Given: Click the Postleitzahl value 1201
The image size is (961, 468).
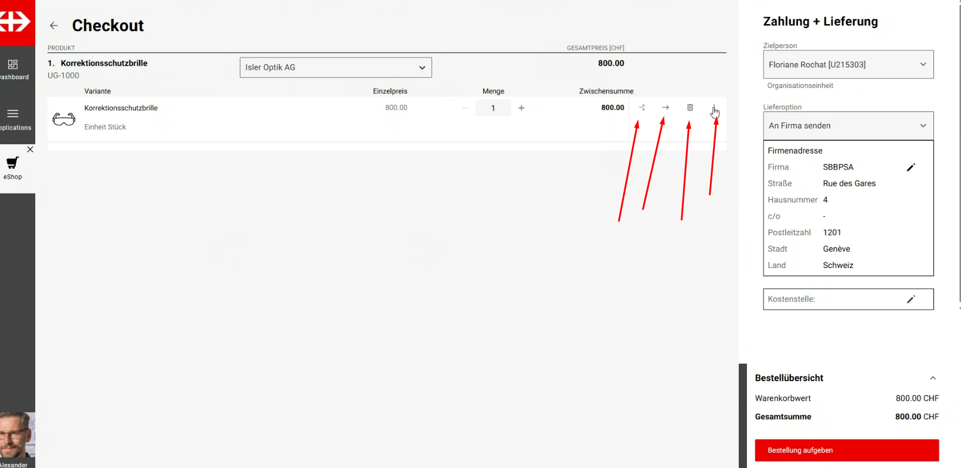Looking at the screenshot, I should [x=832, y=233].
